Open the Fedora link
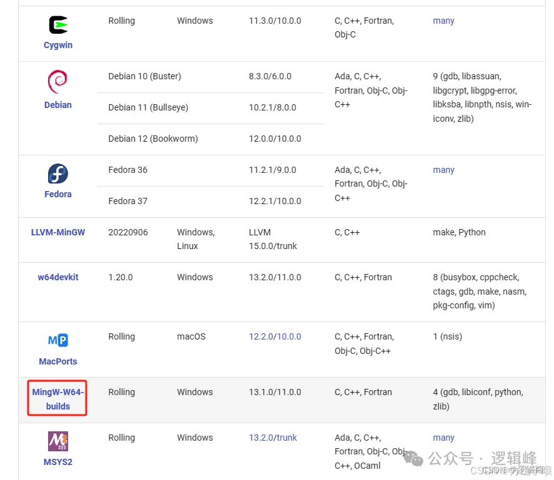The image size is (554, 480). click(x=58, y=194)
